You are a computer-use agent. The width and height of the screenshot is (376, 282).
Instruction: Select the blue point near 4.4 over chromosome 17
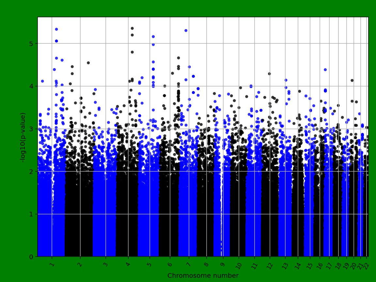pos(325,69)
